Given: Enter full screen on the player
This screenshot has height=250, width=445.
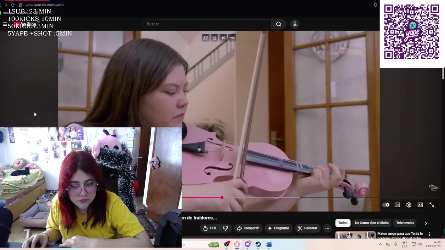Looking at the screenshot, I should tap(432, 205).
